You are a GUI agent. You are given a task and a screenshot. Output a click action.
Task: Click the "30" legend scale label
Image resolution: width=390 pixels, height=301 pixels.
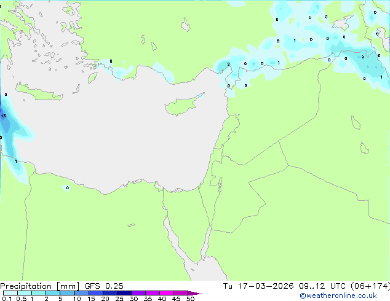tap(133, 299)
